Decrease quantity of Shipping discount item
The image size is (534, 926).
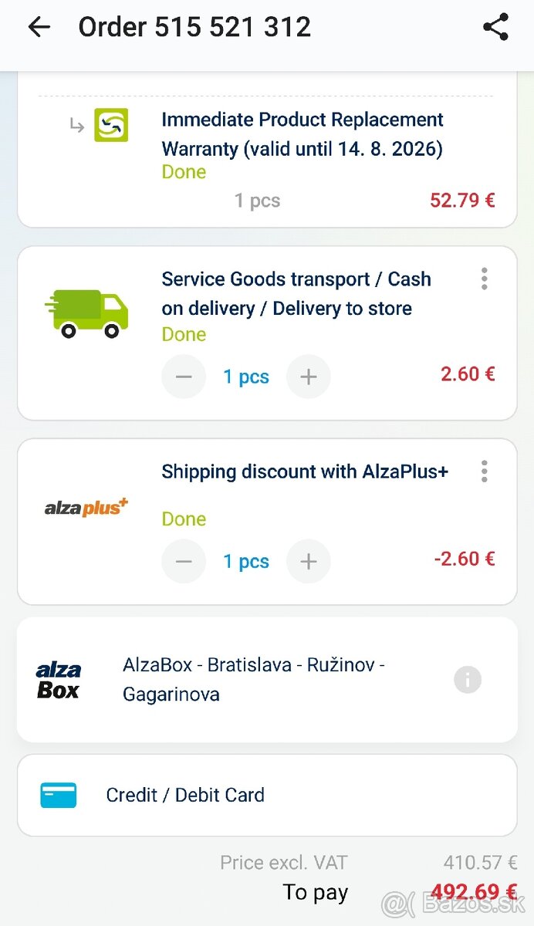click(184, 561)
